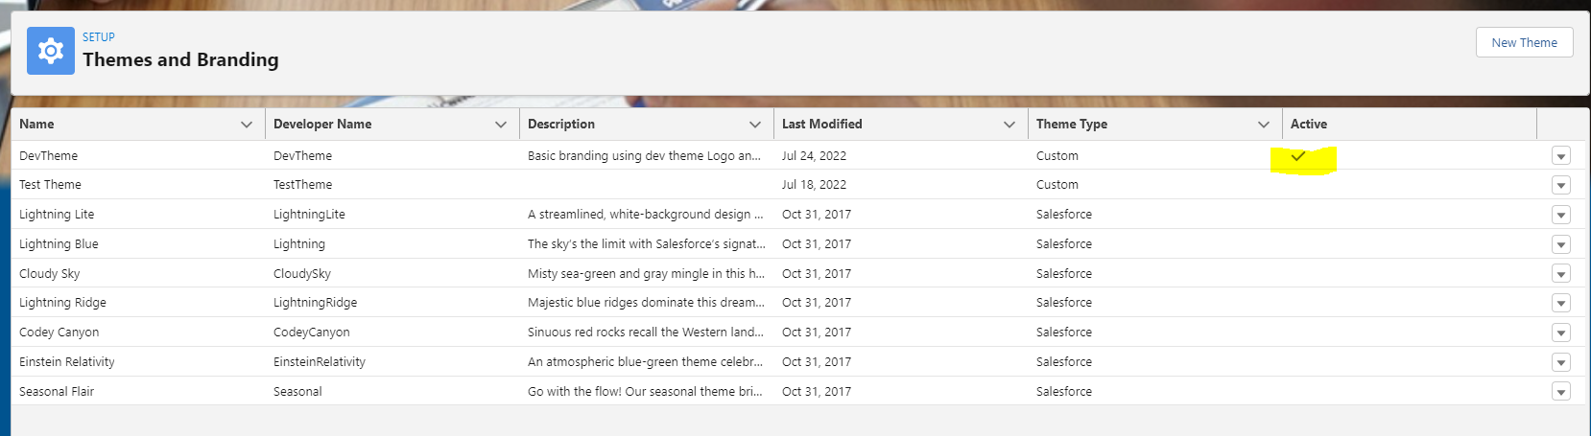Screen dimensions: 1591x436
Task: Open the Developer Name column chevron menu
Action: click(x=501, y=125)
